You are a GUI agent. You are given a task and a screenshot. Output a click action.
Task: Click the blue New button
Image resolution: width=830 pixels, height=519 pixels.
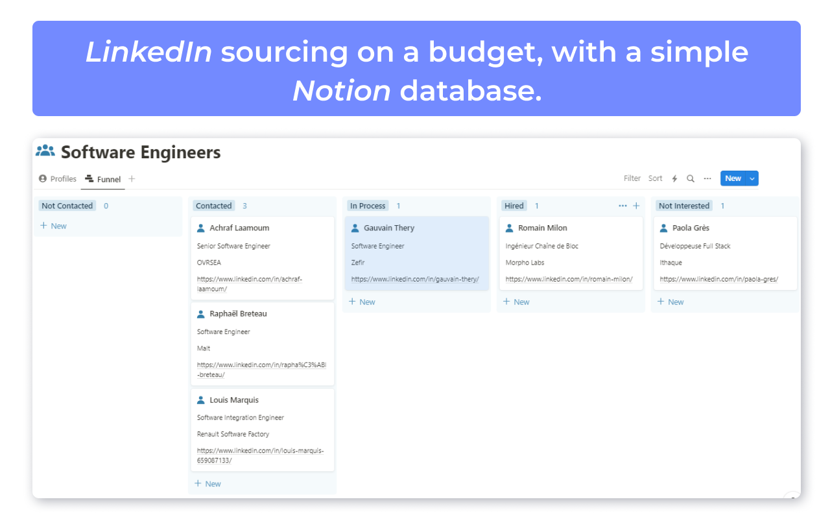point(733,178)
